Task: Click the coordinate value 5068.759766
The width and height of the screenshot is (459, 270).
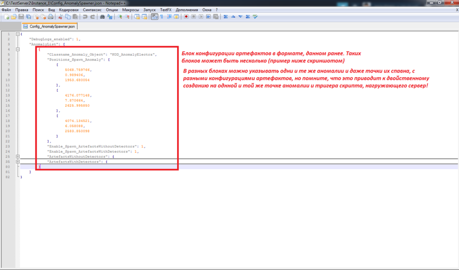Action: pos(78,70)
